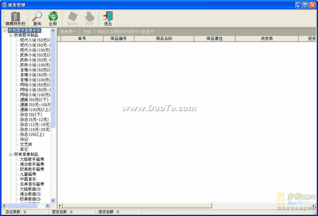Image resolution: width=318 pixels, height=216 pixels.
Task: Collapse the 所有音像制品 tree branch
Action: click(11, 155)
